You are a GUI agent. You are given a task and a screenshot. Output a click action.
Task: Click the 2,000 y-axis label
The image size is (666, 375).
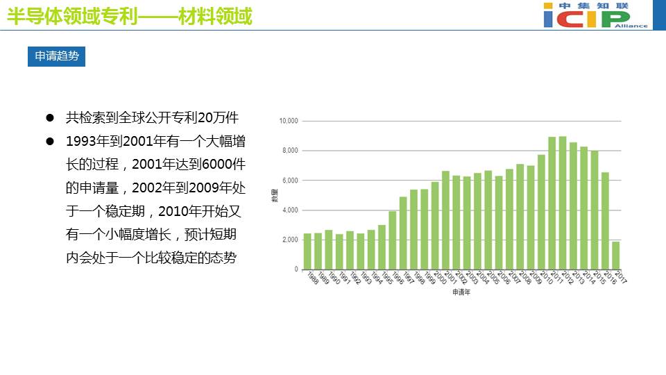pyautogui.click(x=290, y=240)
